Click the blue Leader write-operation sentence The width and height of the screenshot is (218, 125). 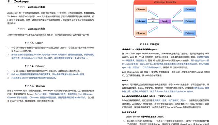pos(53,56)
